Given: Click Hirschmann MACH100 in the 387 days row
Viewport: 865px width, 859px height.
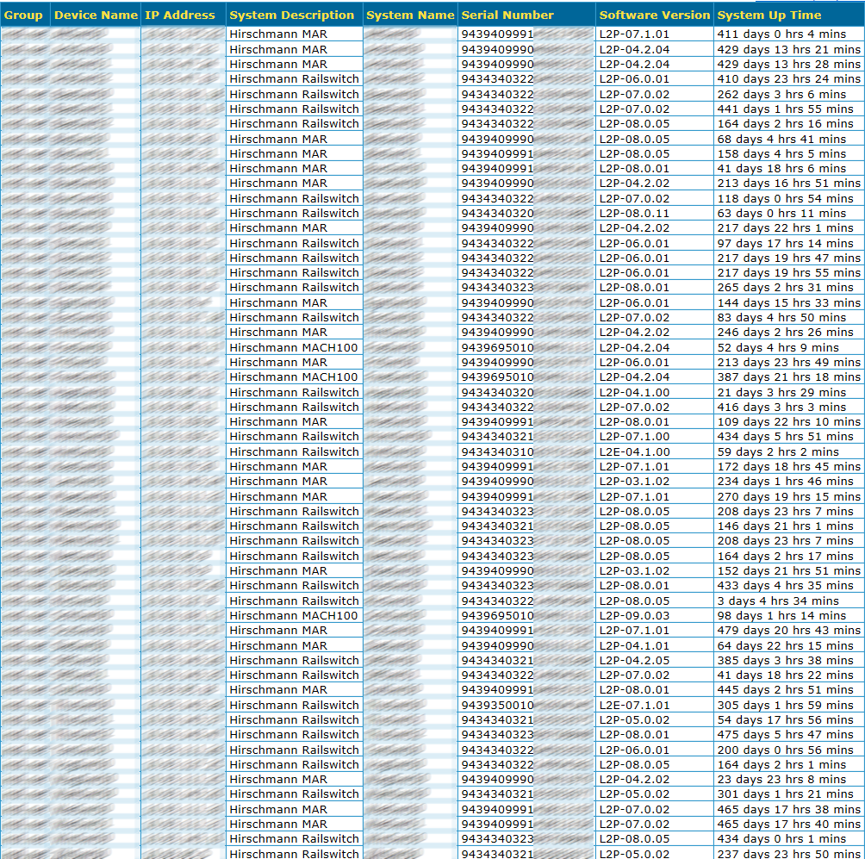Looking at the screenshot, I should tap(294, 377).
